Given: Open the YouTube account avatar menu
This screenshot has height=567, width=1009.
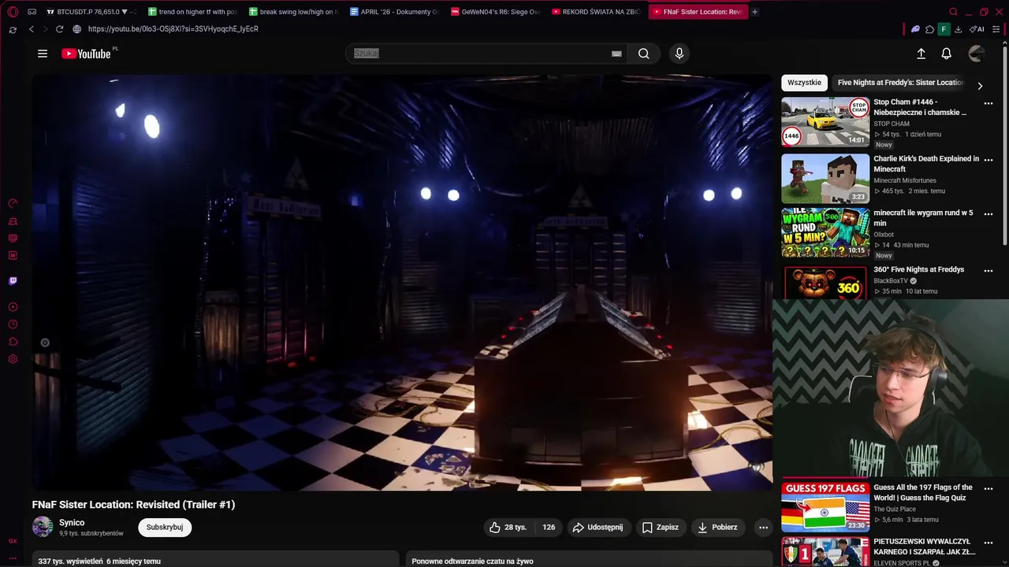Looking at the screenshot, I should 977,54.
